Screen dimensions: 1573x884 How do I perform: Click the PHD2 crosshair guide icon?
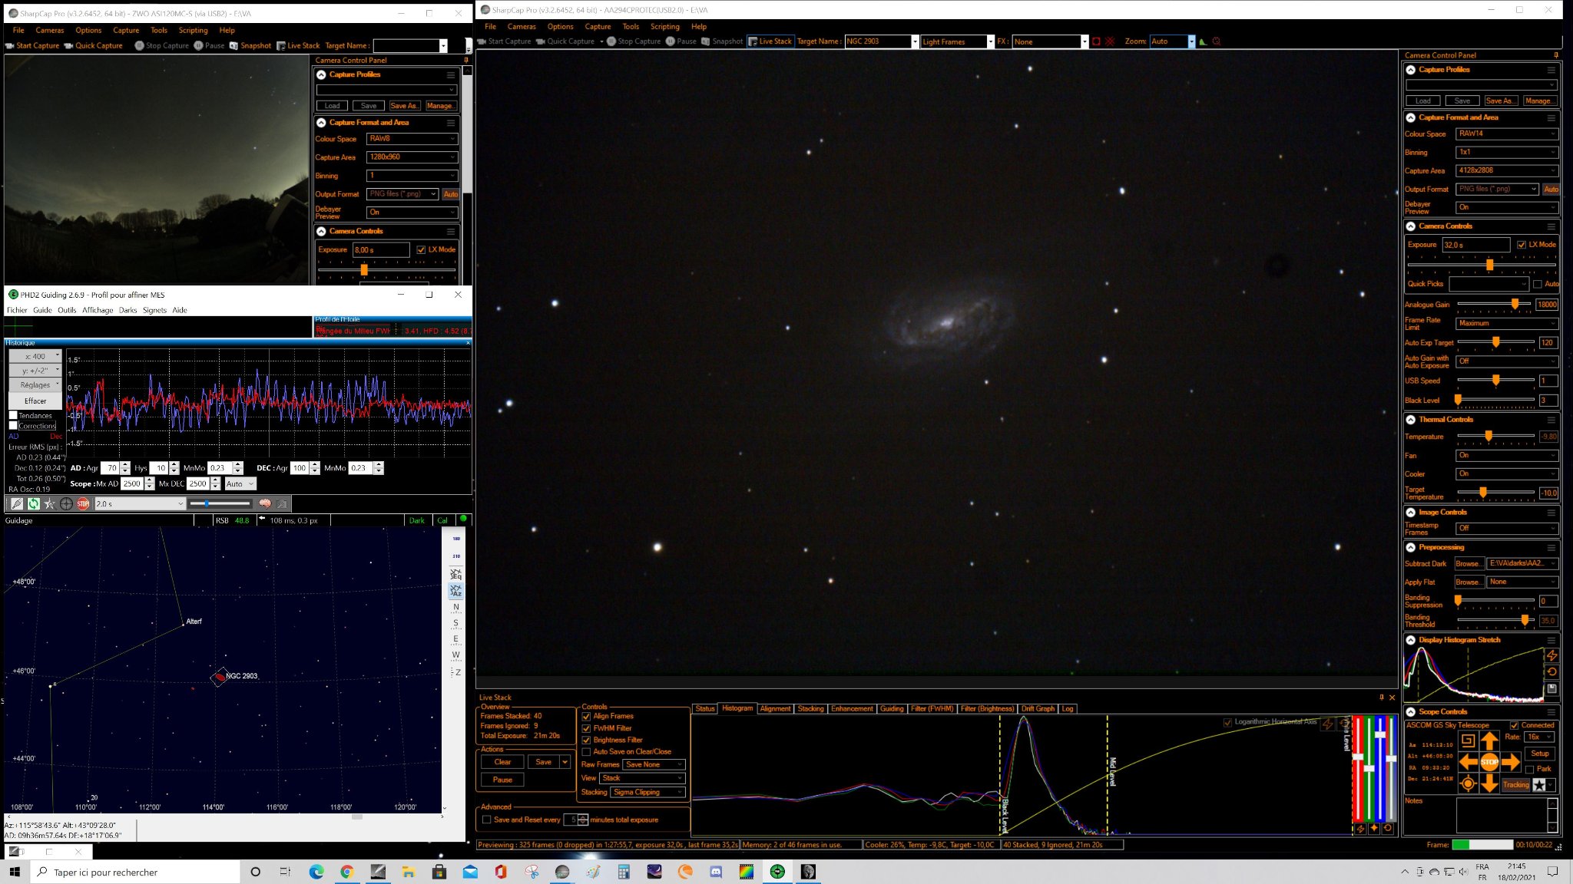(66, 503)
